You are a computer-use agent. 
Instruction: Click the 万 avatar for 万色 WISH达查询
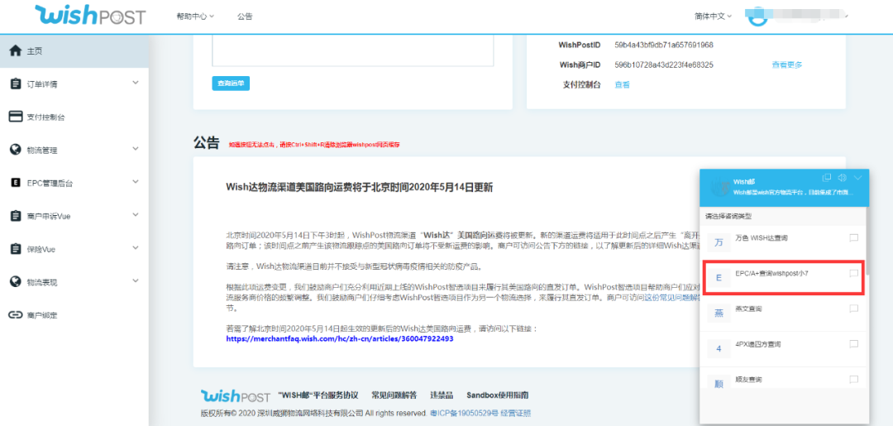[719, 242]
